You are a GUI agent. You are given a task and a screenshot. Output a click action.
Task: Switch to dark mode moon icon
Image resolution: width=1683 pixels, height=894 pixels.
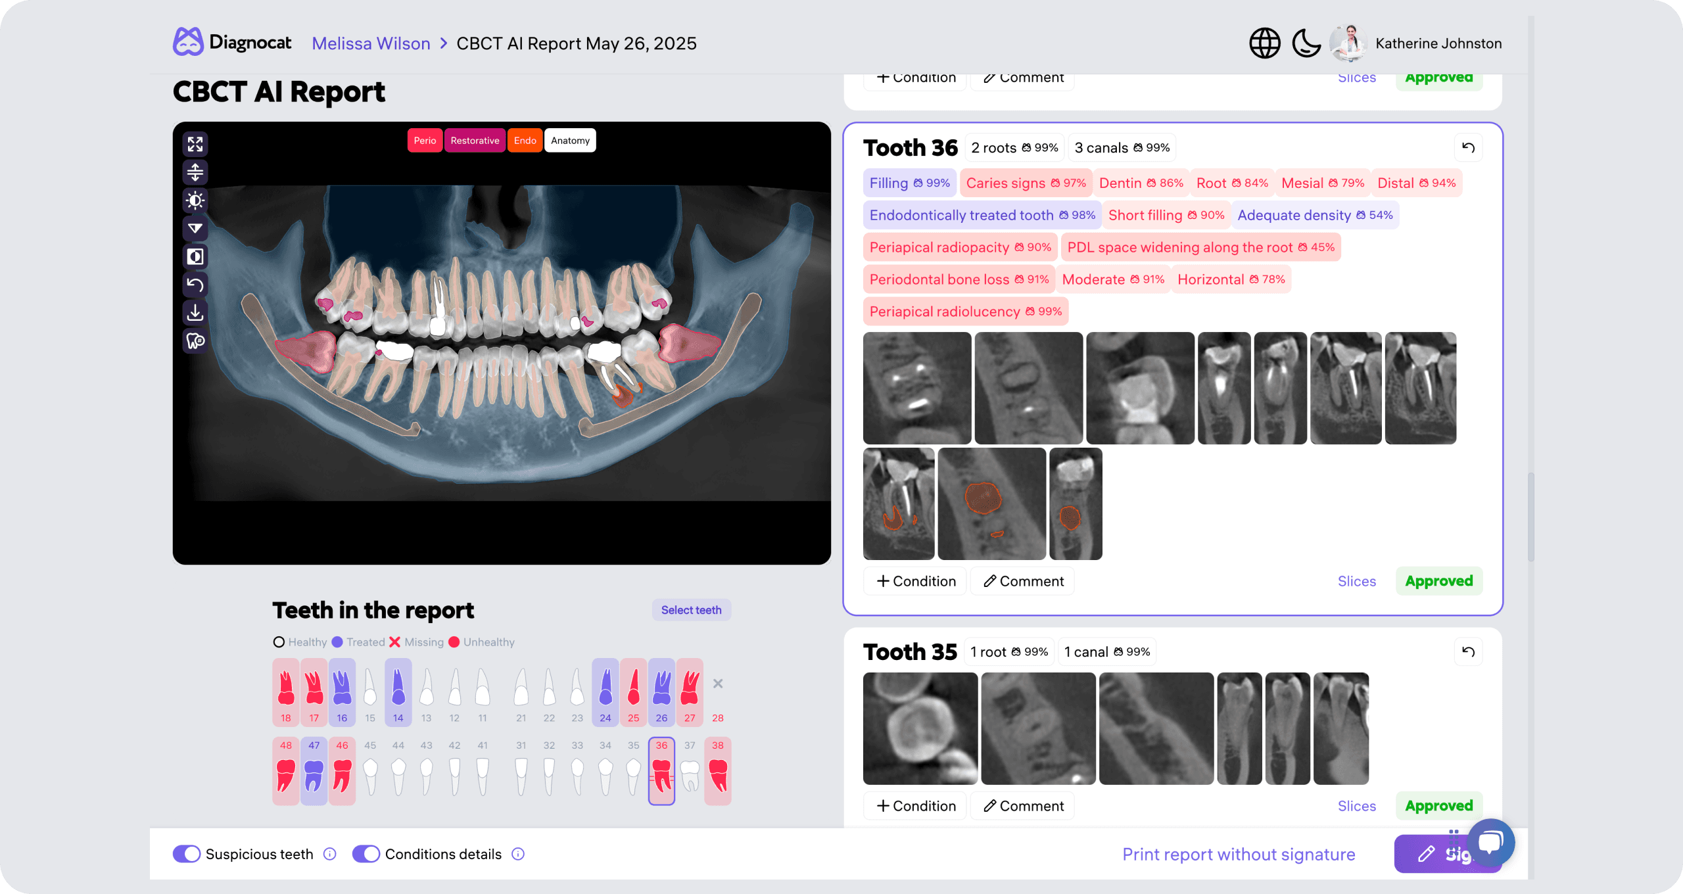1306,43
